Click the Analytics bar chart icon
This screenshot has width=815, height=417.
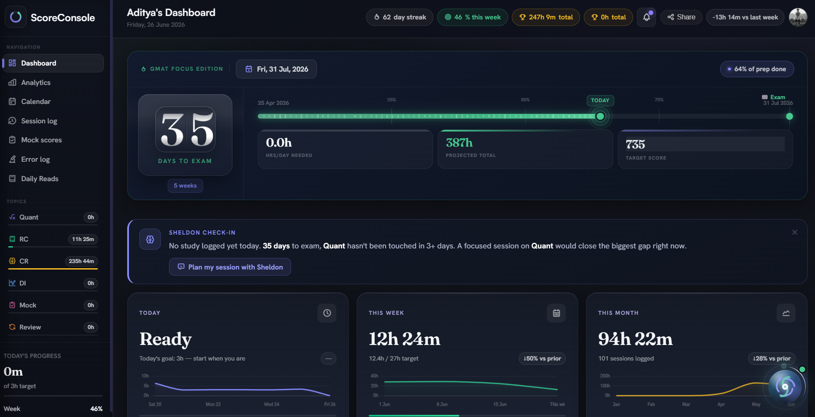[x=12, y=82]
